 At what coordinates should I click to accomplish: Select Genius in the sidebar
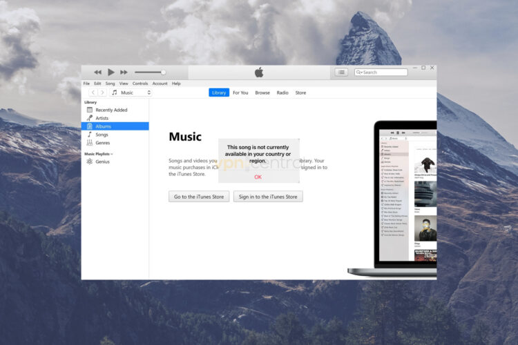click(x=115, y=161)
